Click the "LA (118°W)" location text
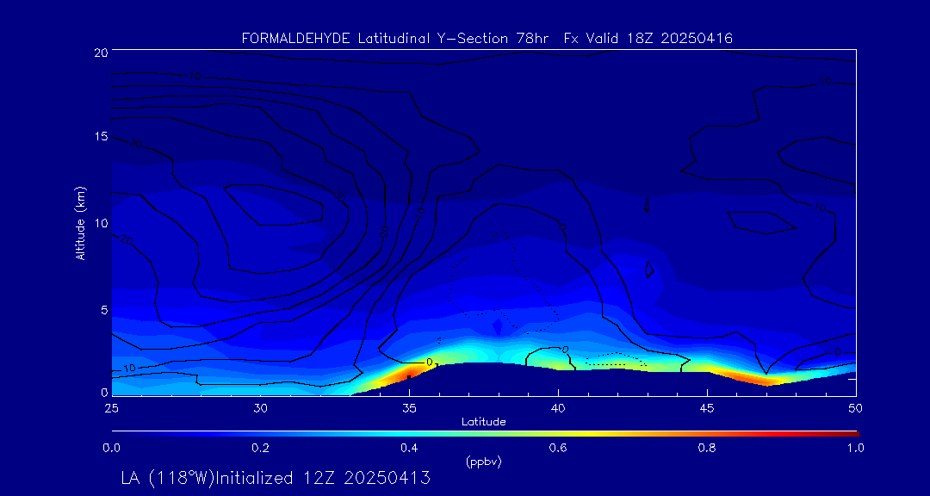Image resolution: width=930 pixels, height=496 pixels. (167, 478)
